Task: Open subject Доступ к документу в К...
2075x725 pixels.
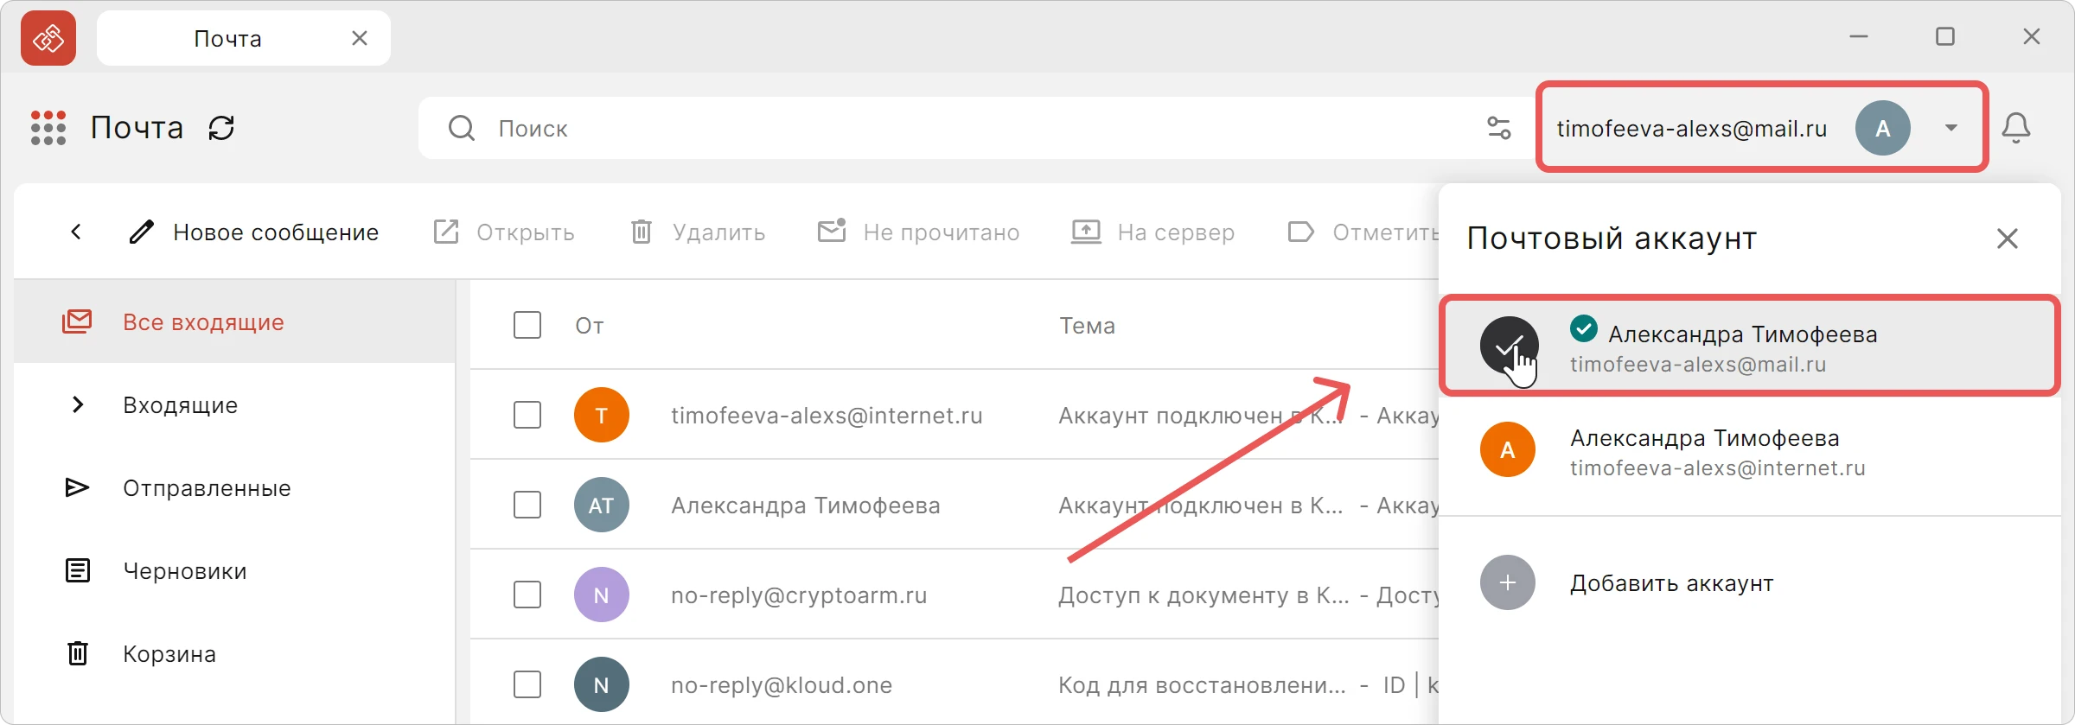Action: point(1203,595)
